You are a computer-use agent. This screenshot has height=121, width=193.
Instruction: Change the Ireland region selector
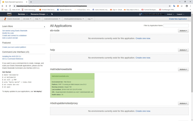tap(170, 14)
